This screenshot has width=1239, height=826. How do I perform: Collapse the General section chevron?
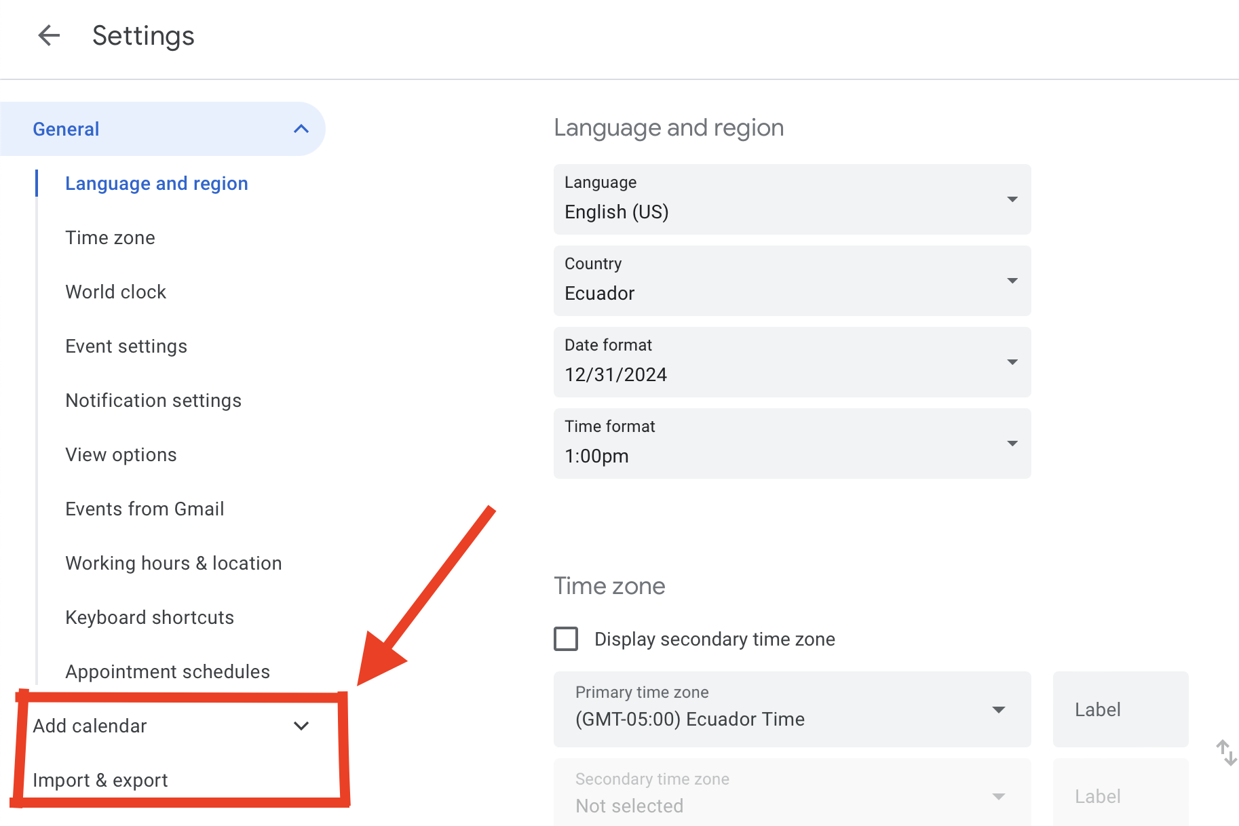click(x=301, y=129)
